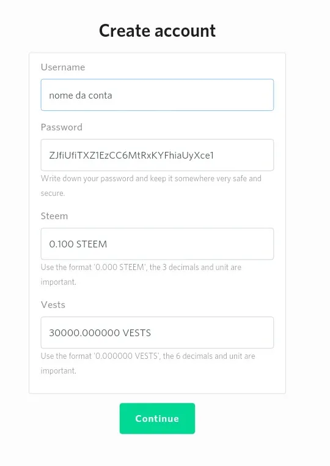
Task: Click the '0.000000 VESTS' format hint text
Action: (x=148, y=363)
